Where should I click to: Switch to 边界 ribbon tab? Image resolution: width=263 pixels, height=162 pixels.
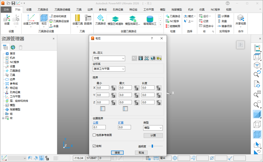pyautogui.click(x=90, y=10)
